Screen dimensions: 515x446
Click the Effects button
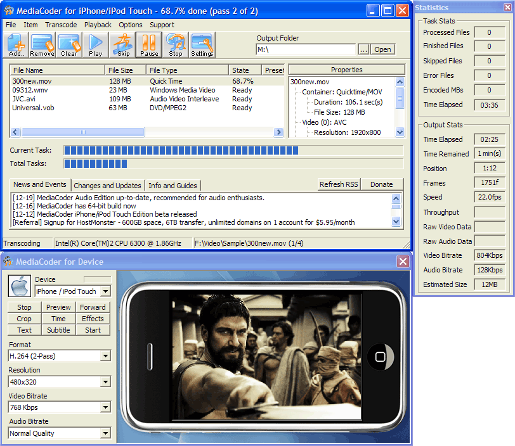(93, 319)
